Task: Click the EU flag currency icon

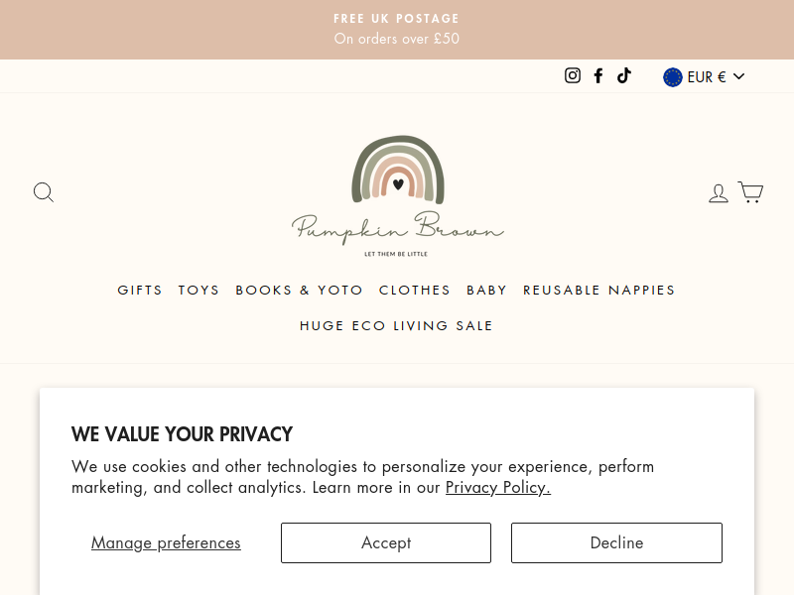Action: point(673,77)
